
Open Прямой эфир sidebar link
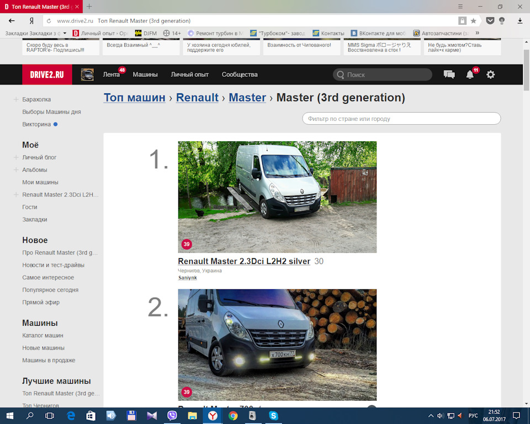(x=41, y=303)
